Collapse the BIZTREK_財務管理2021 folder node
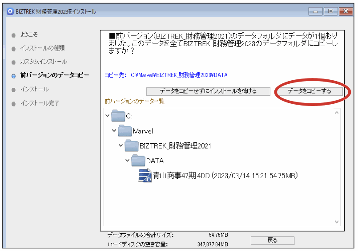 pos(121,146)
